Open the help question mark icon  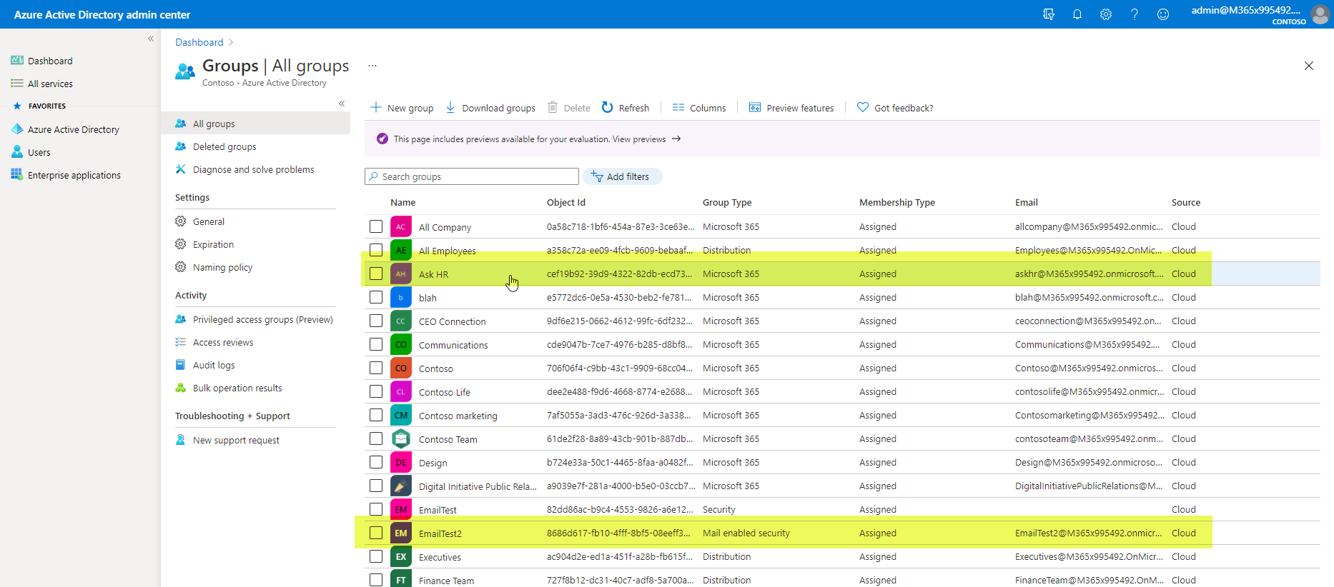[x=1135, y=14]
